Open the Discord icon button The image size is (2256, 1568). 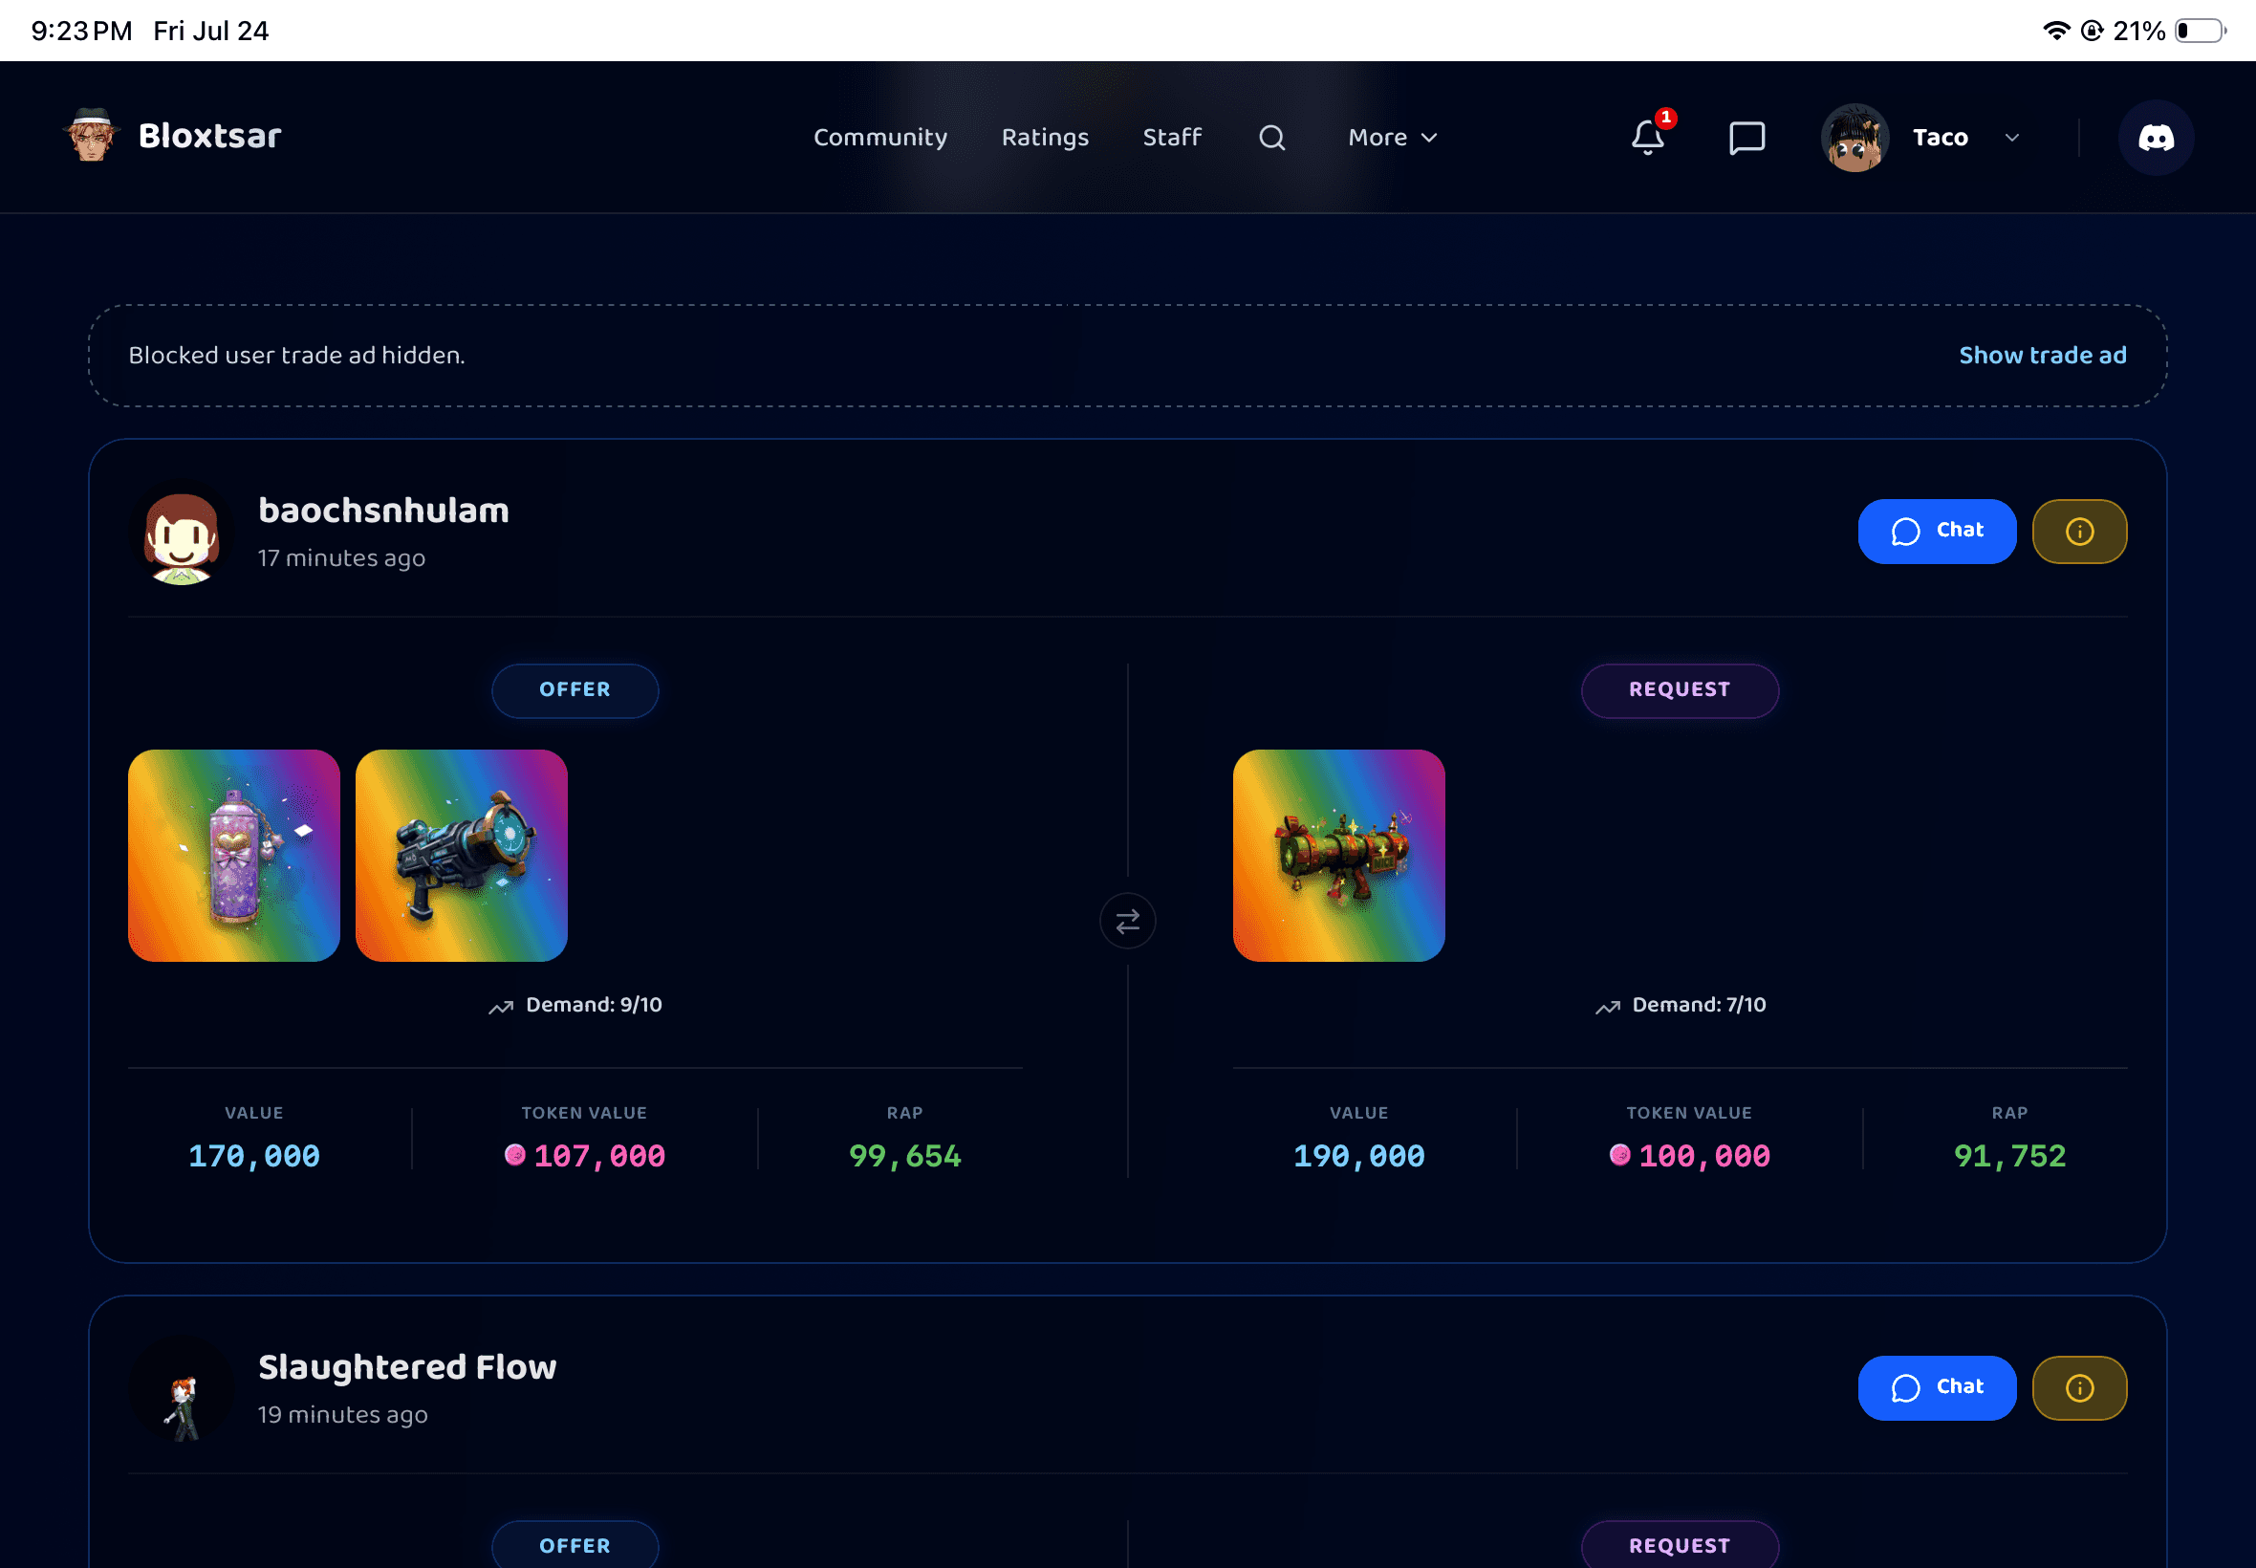2156,138
